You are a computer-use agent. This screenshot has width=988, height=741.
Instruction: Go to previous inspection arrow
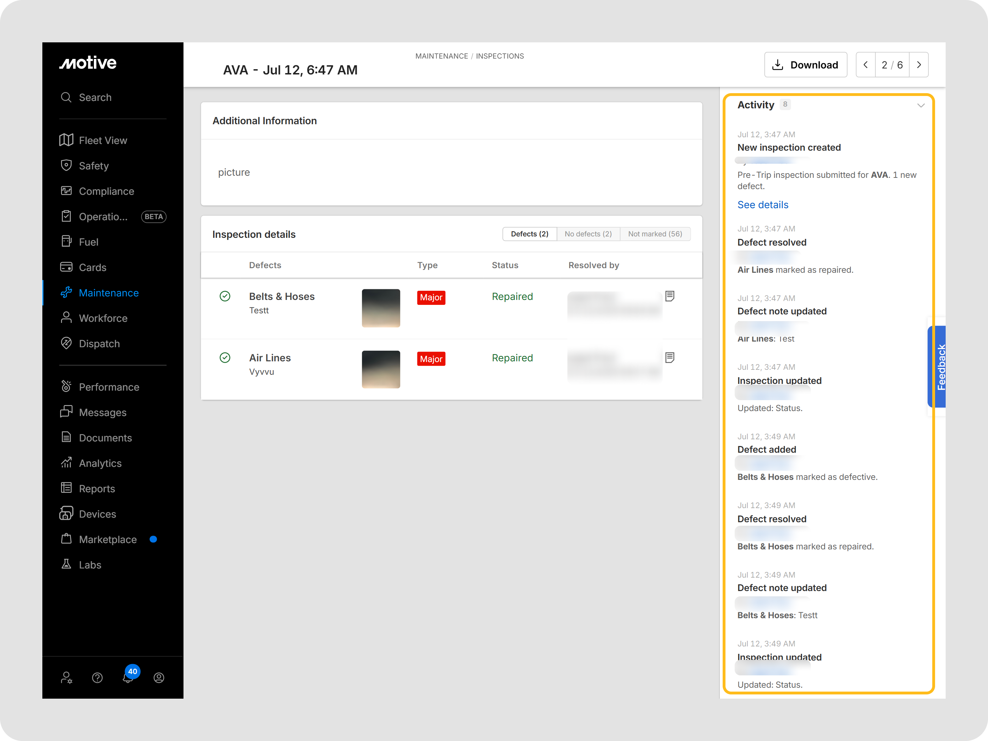pyautogui.click(x=866, y=65)
